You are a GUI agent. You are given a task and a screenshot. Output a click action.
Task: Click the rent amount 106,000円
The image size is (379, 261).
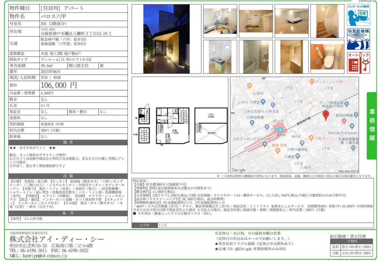pos(59,85)
